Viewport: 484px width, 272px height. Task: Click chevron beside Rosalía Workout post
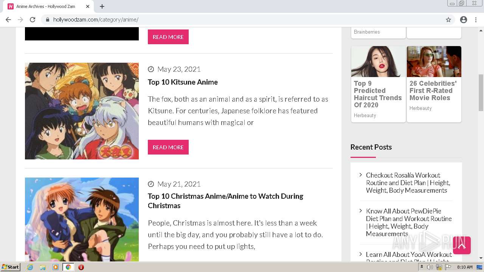[x=361, y=175]
